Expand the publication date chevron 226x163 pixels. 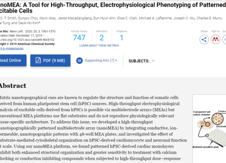click(x=44, y=35)
